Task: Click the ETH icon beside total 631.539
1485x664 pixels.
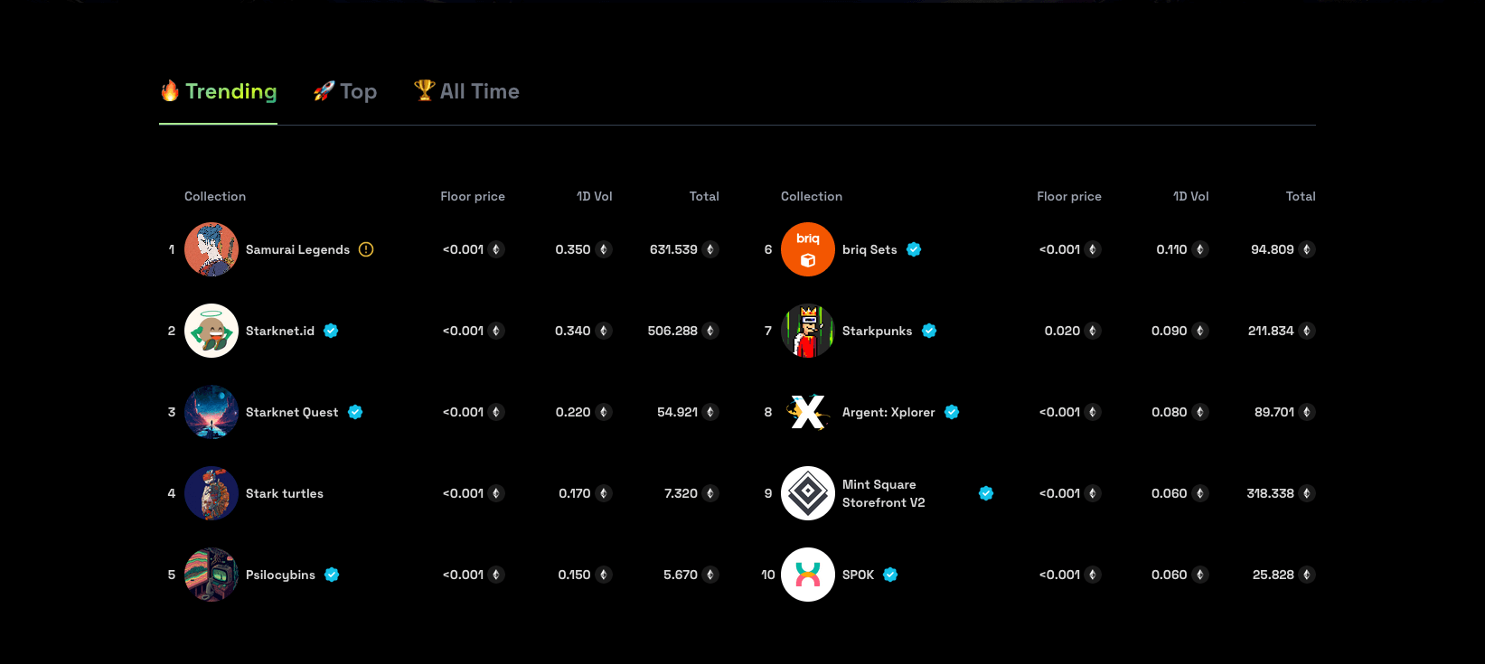Action: tap(710, 249)
